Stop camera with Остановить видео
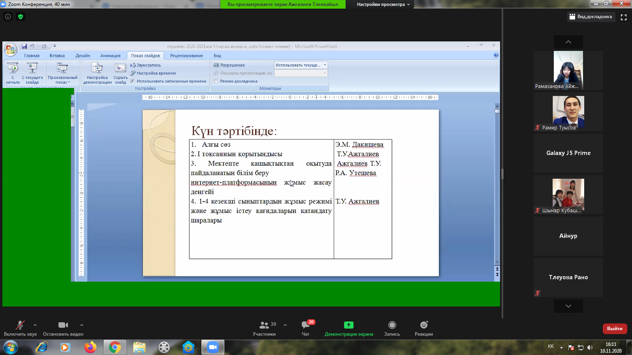The height and width of the screenshot is (355, 632). 63,328
